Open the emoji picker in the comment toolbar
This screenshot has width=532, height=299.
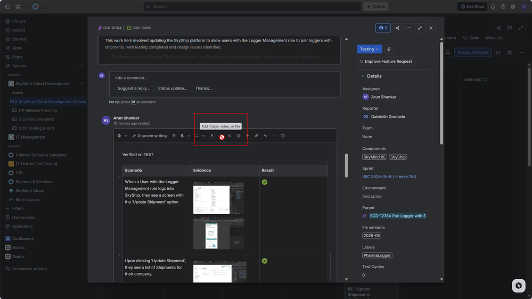pyautogui.click(x=239, y=136)
